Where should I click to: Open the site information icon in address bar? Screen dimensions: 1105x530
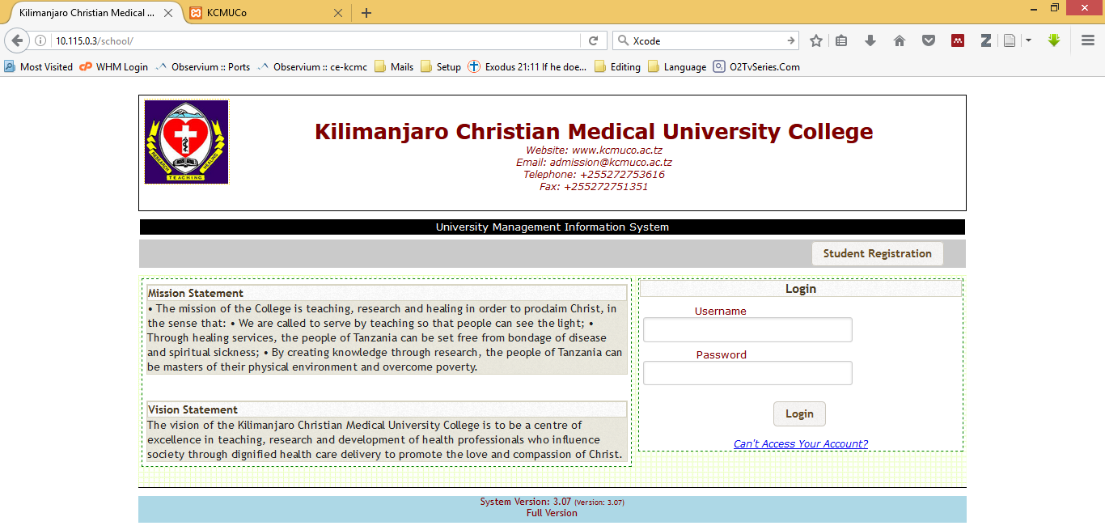point(40,40)
